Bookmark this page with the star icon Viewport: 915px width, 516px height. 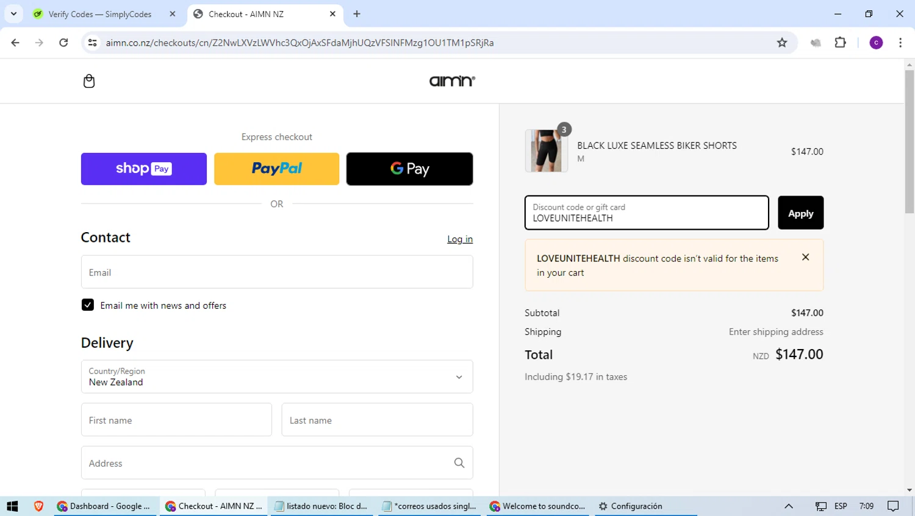[x=782, y=43]
